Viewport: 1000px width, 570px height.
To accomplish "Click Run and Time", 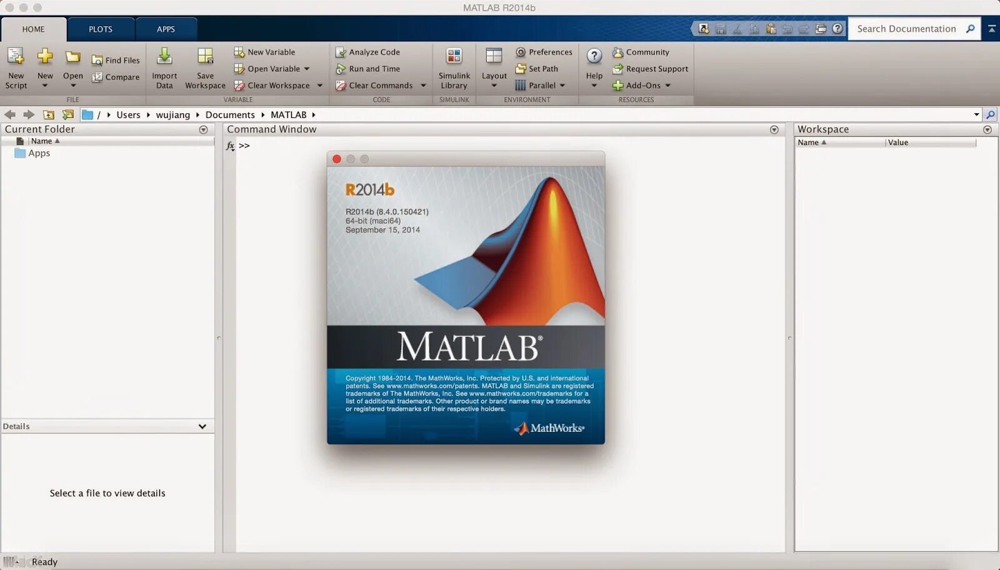I will tap(367, 69).
